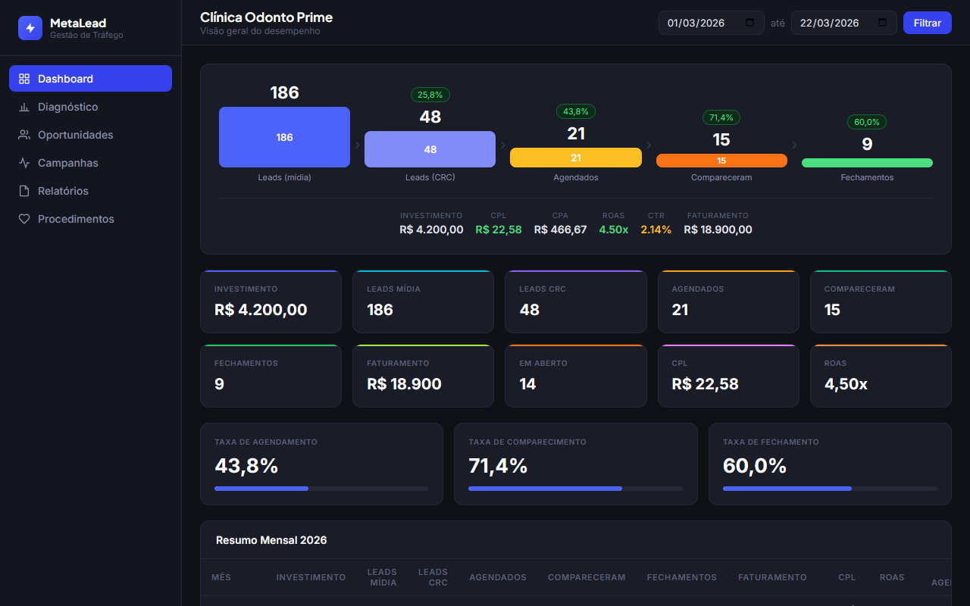Go to the Relatórios section
Image resolution: width=970 pixels, height=606 pixels.
coord(63,191)
